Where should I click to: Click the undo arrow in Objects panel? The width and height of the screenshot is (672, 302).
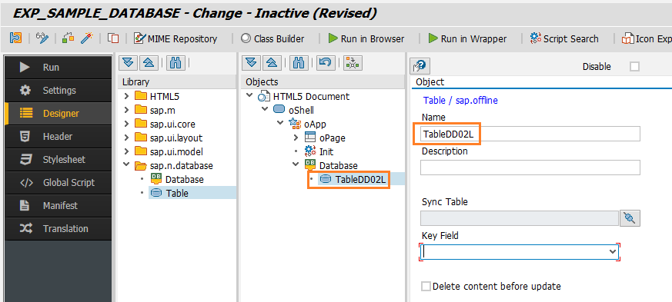coord(326,63)
